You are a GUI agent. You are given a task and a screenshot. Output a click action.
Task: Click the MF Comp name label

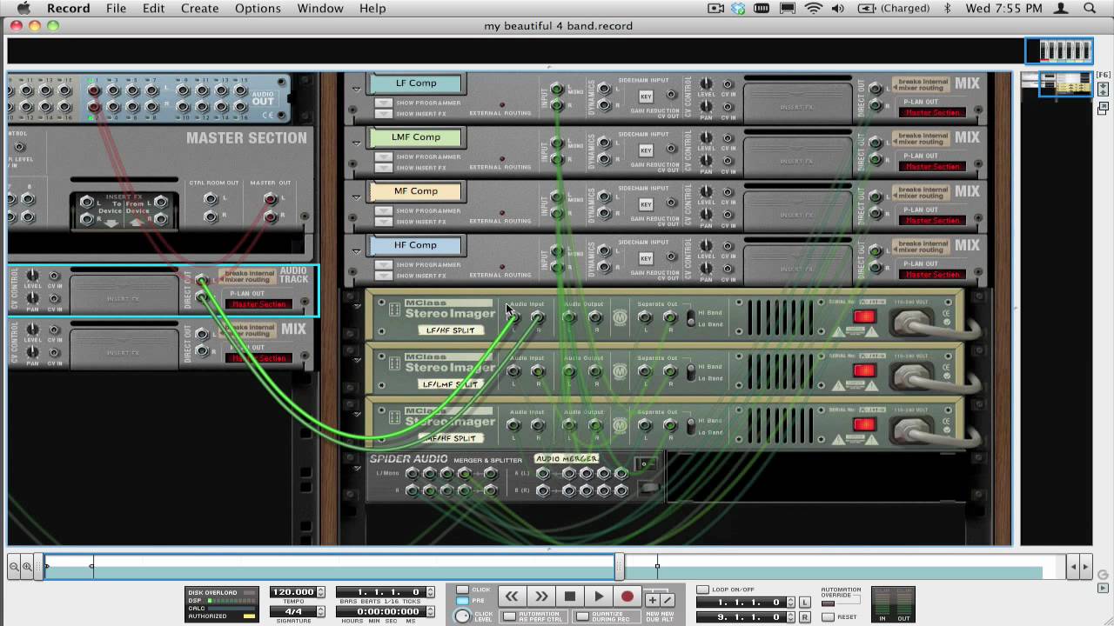(416, 191)
